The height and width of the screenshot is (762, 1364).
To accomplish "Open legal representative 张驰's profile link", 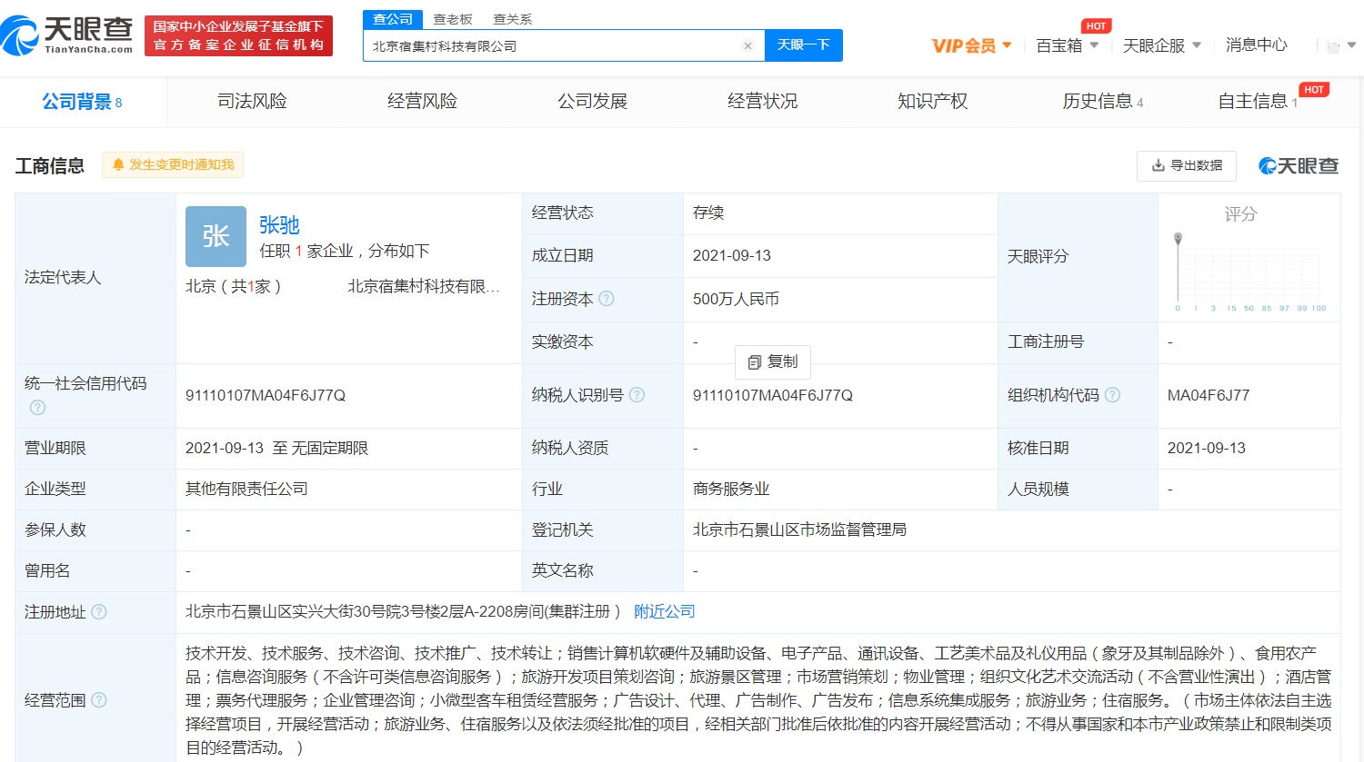I will point(279,224).
